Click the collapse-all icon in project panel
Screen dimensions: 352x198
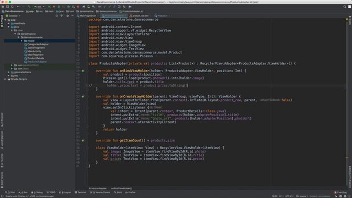(x=62, y=16)
